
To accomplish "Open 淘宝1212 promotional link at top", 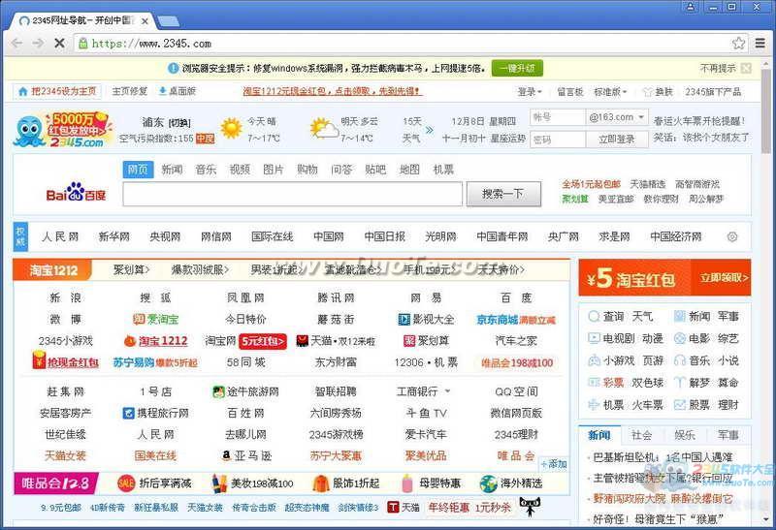I will click(332, 91).
